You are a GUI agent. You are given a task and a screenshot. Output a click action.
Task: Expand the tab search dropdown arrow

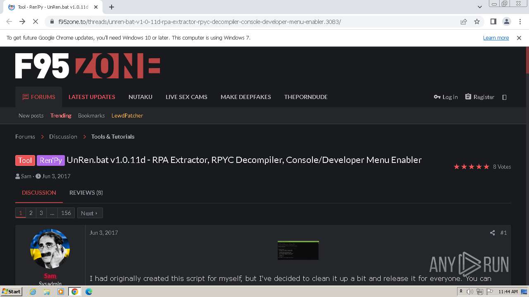(480, 7)
